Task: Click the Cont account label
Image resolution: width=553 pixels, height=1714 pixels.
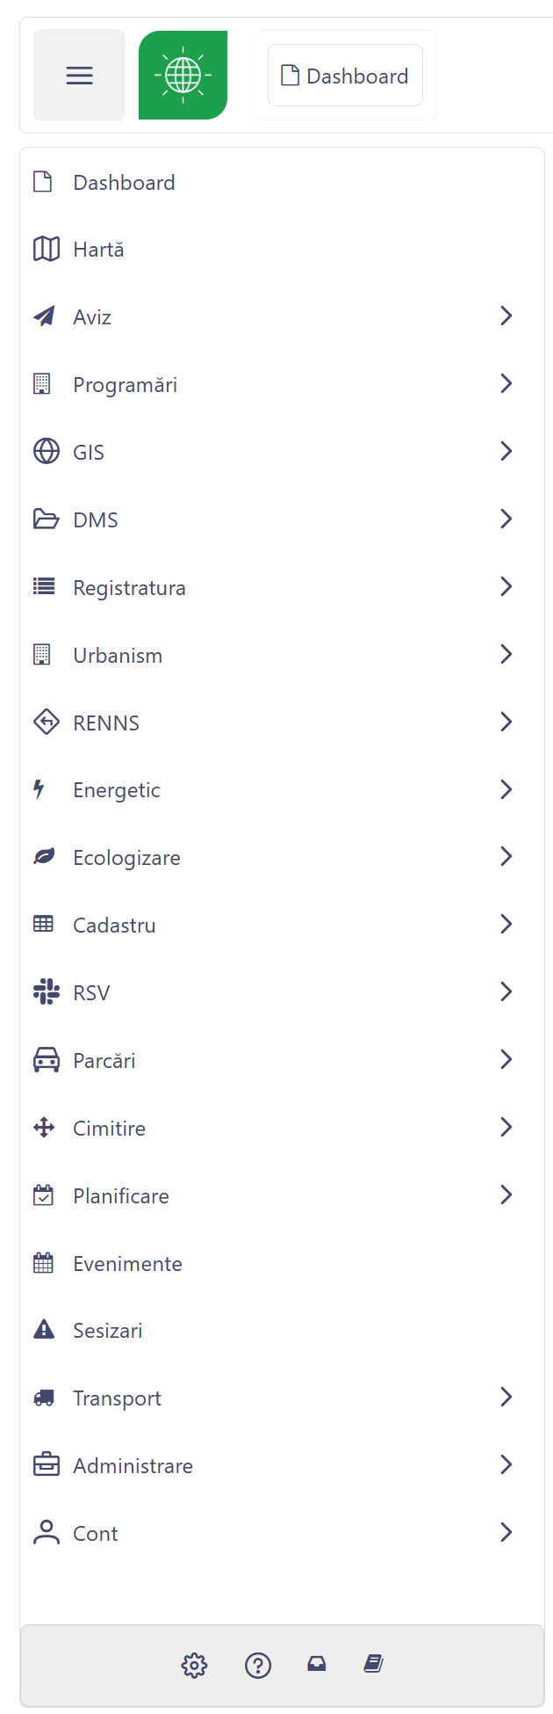Action: [x=95, y=1534]
